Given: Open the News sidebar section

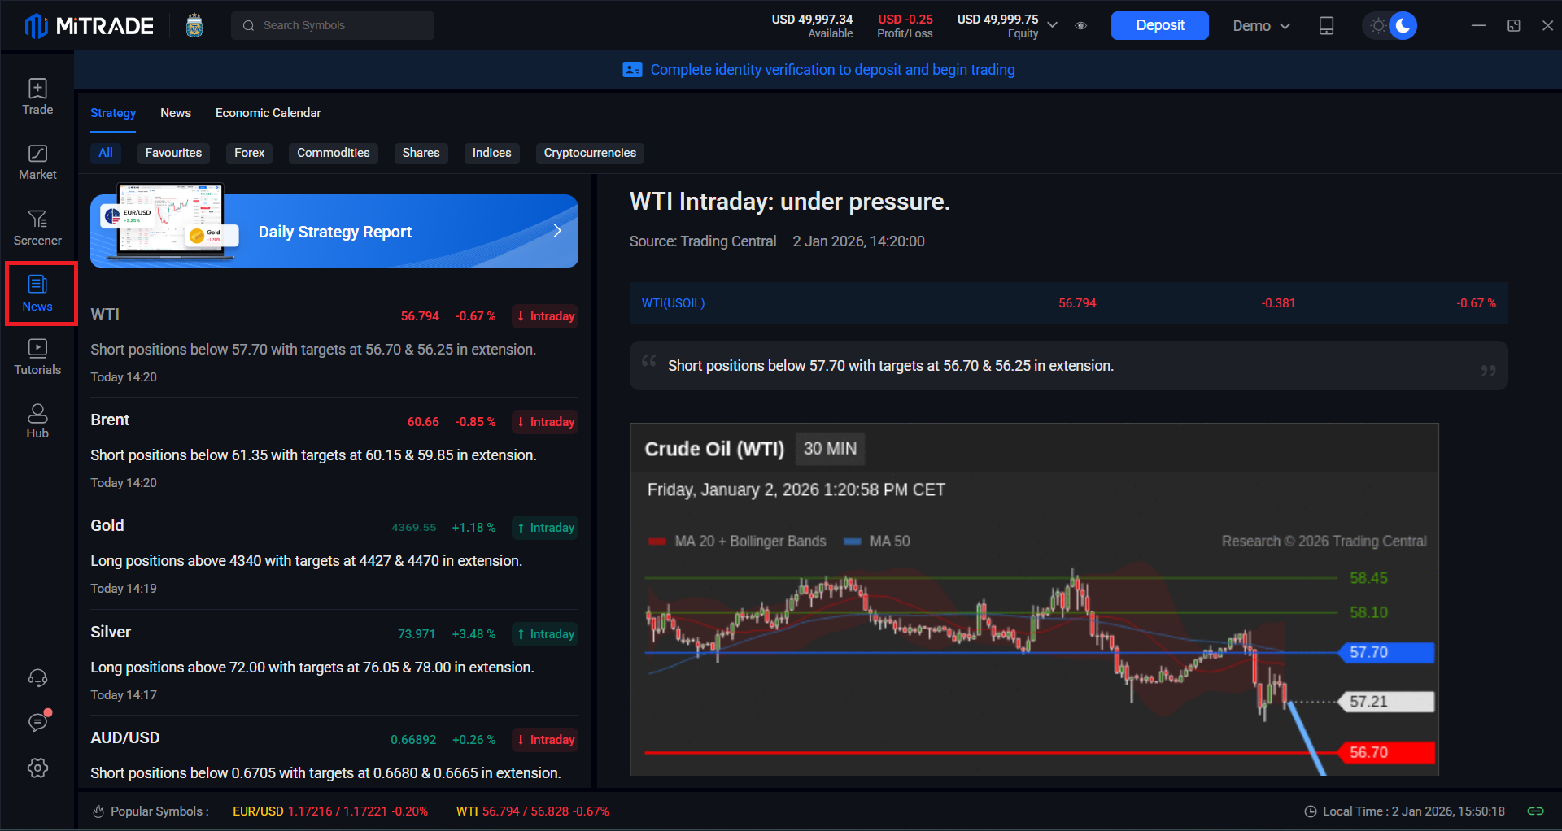Looking at the screenshot, I should tap(37, 294).
